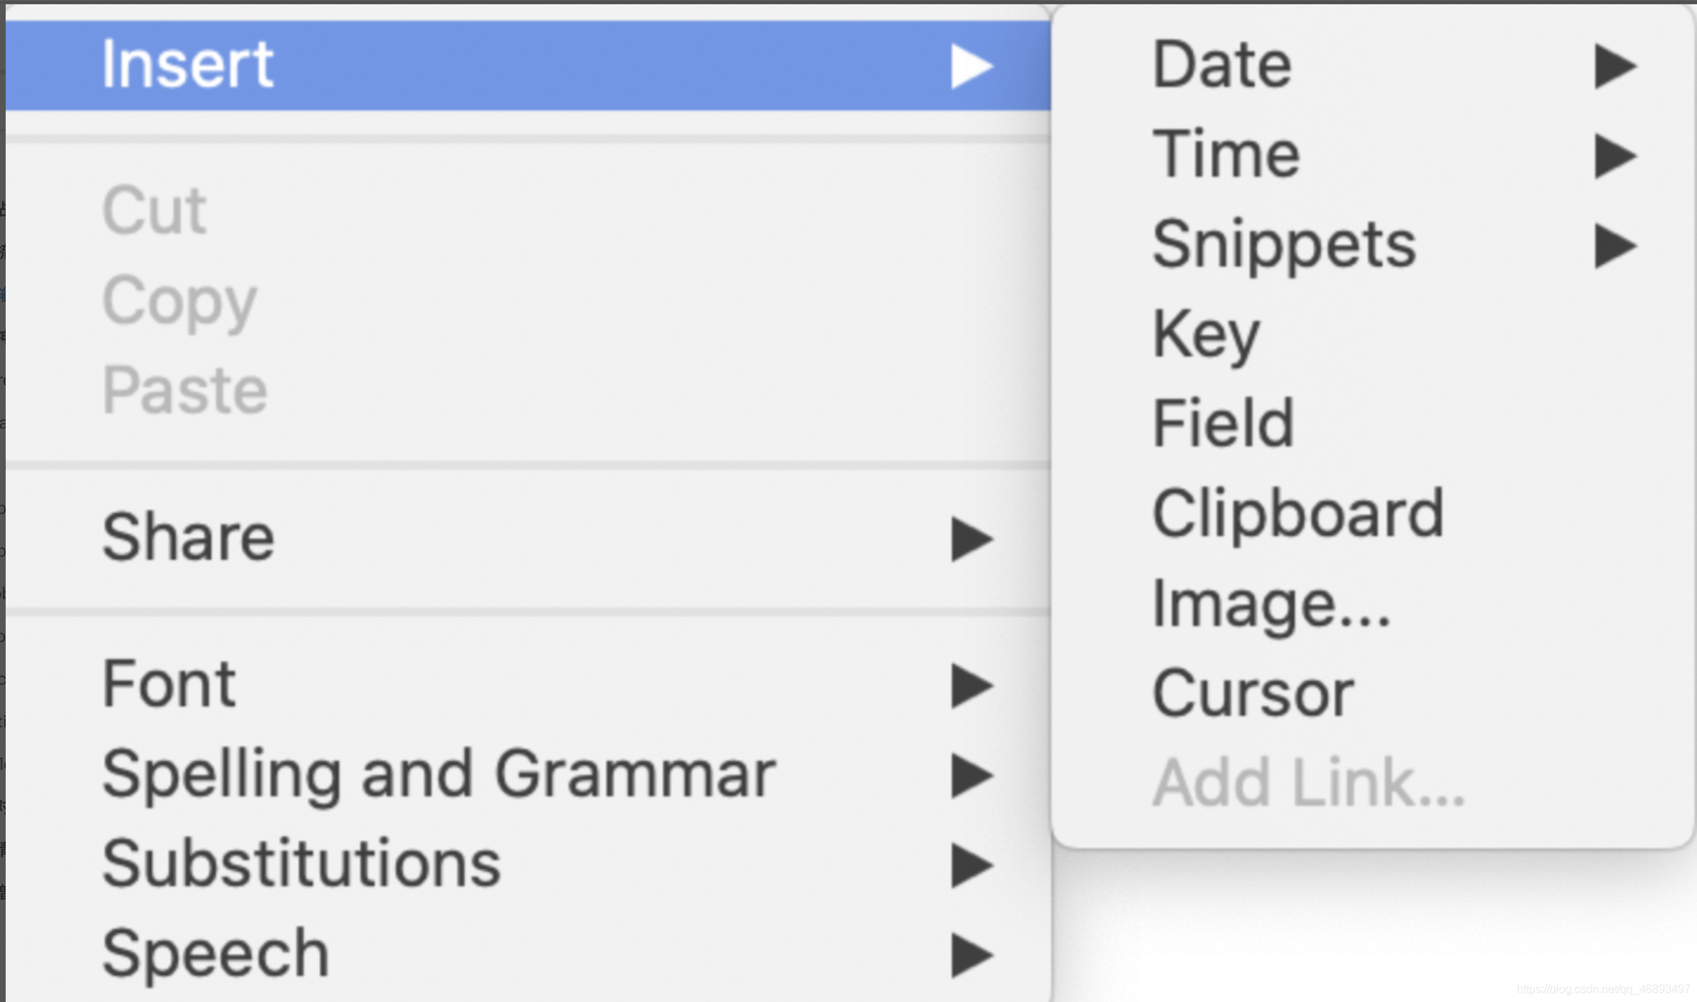Expand the Substitutions arrow
Screen dimensions: 1697x1002
coord(971,865)
